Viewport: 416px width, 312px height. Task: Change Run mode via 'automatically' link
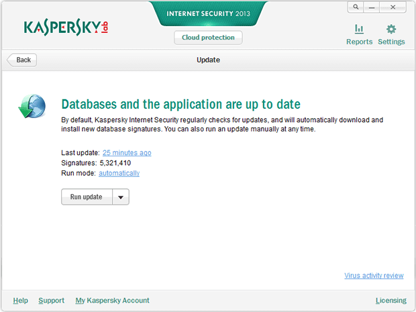tap(119, 173)
